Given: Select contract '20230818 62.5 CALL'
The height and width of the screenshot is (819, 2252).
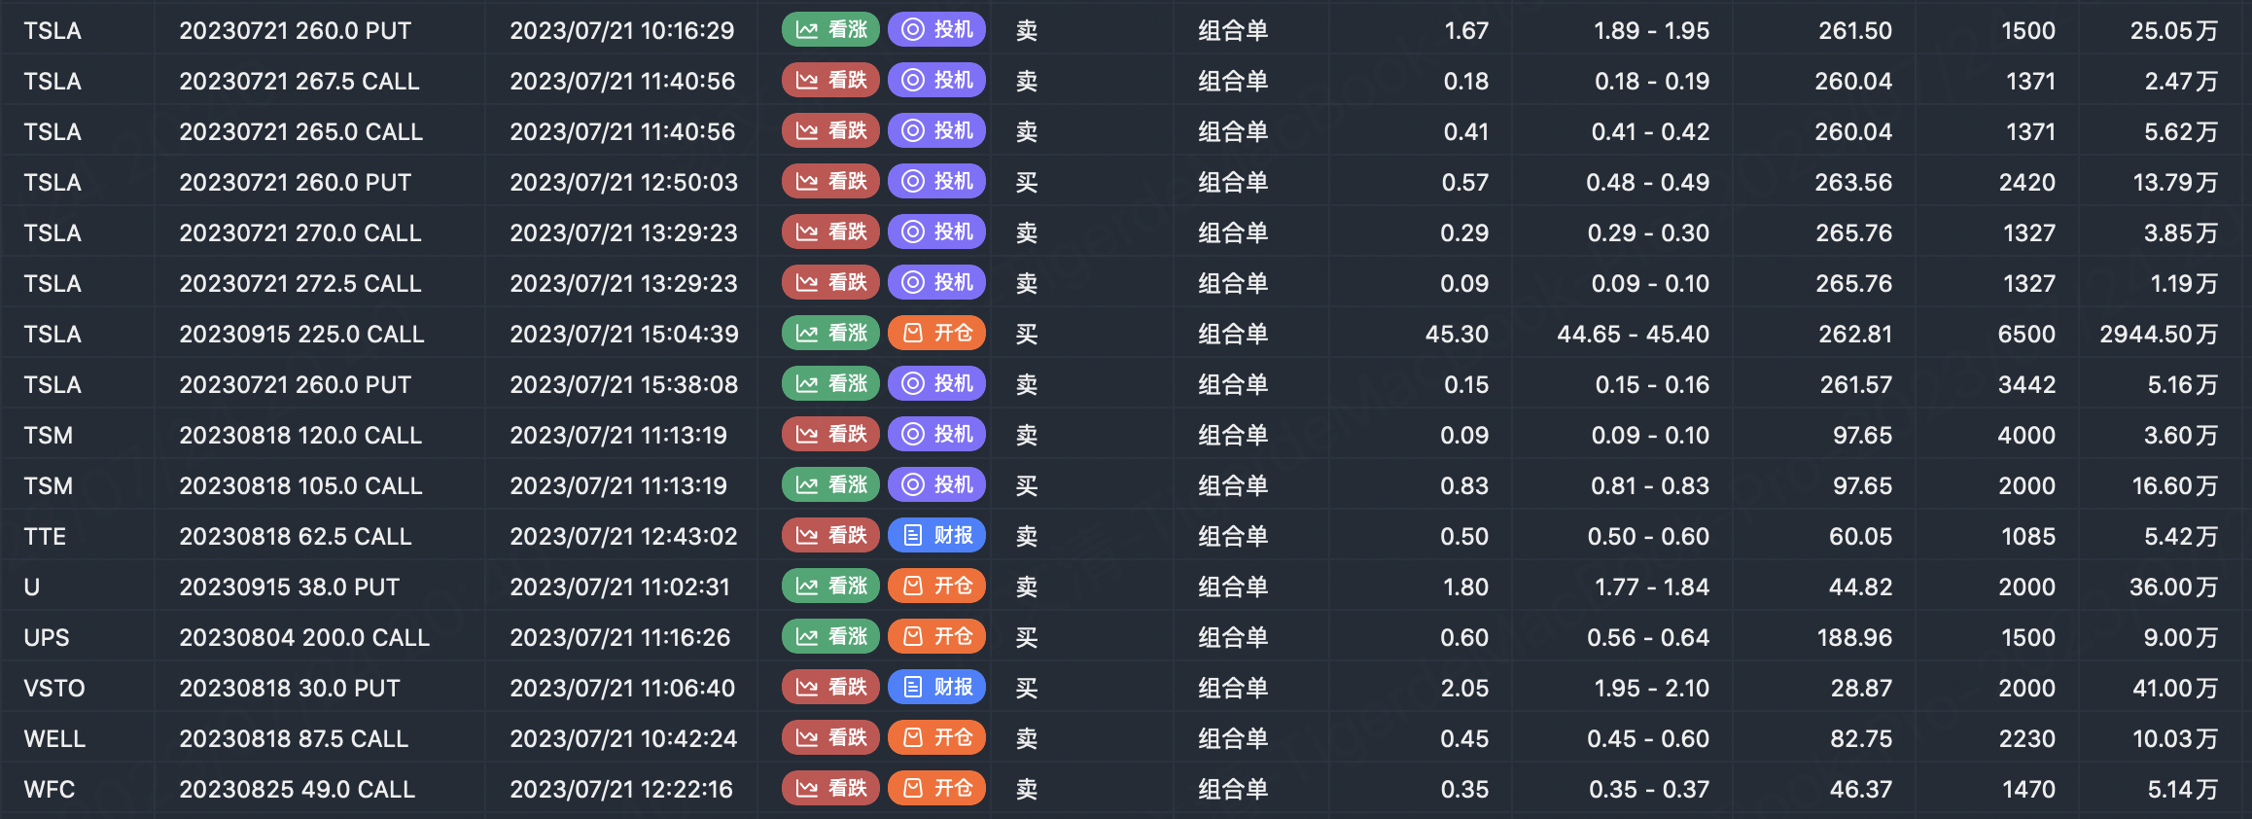Looking at the screenshot, I should point(296,536).
